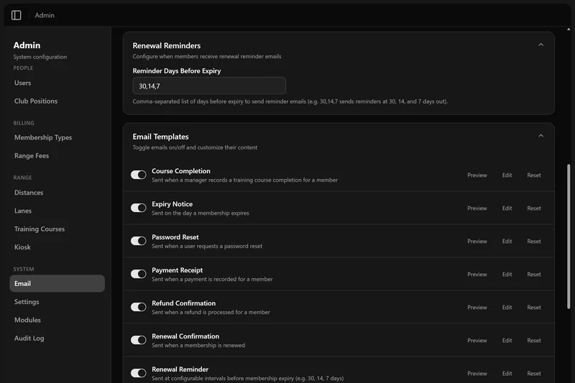
Task: Open the Audit Log
Action: click(57, 338)
